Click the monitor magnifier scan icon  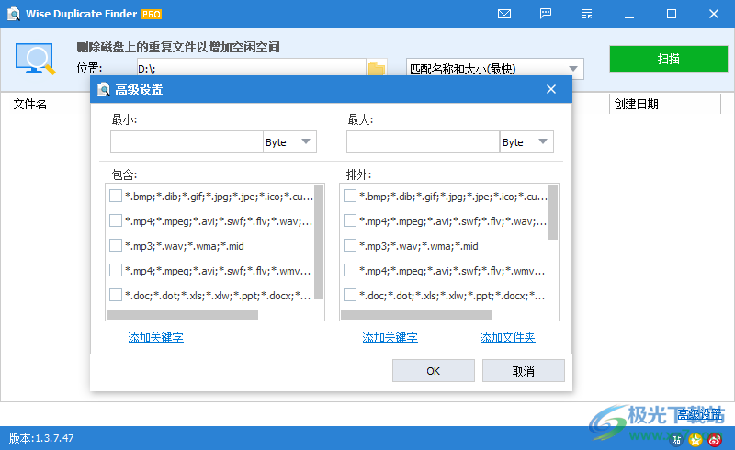(x=35, y=59)
